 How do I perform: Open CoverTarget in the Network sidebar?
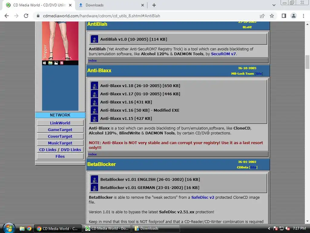click(60, 136)
